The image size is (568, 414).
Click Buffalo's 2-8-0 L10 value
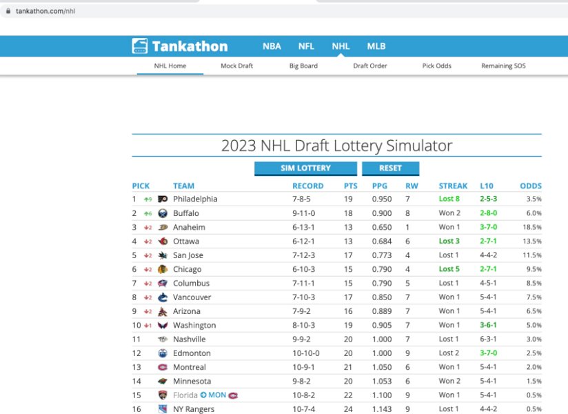click(488, 213)
